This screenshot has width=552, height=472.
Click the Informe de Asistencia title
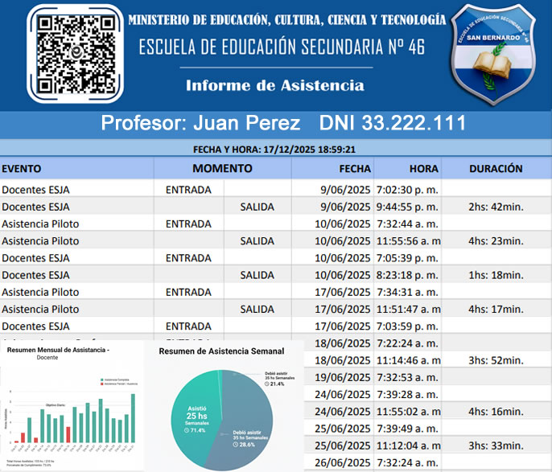[x=274, y=85]
